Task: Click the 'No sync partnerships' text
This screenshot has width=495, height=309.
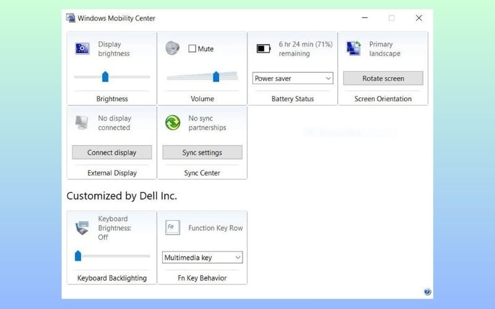Action: click(x=207, y=123)
